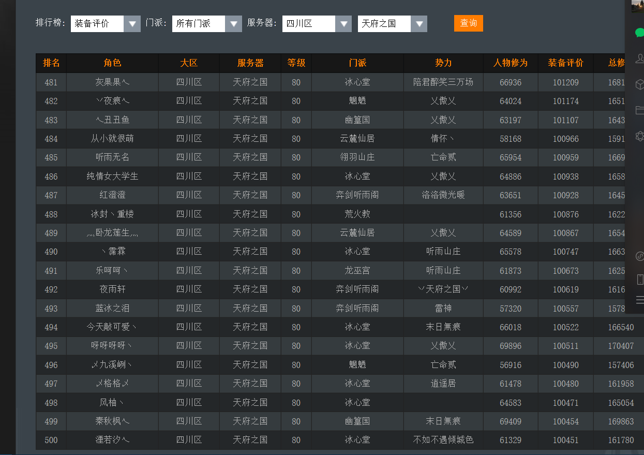Viewport: 644px width, 455px height.
Task: Open the folder icon in sidebar
Action: coord(640,110)
